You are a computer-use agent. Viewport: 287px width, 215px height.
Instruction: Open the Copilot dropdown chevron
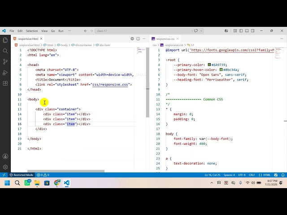tap(201, 31)
